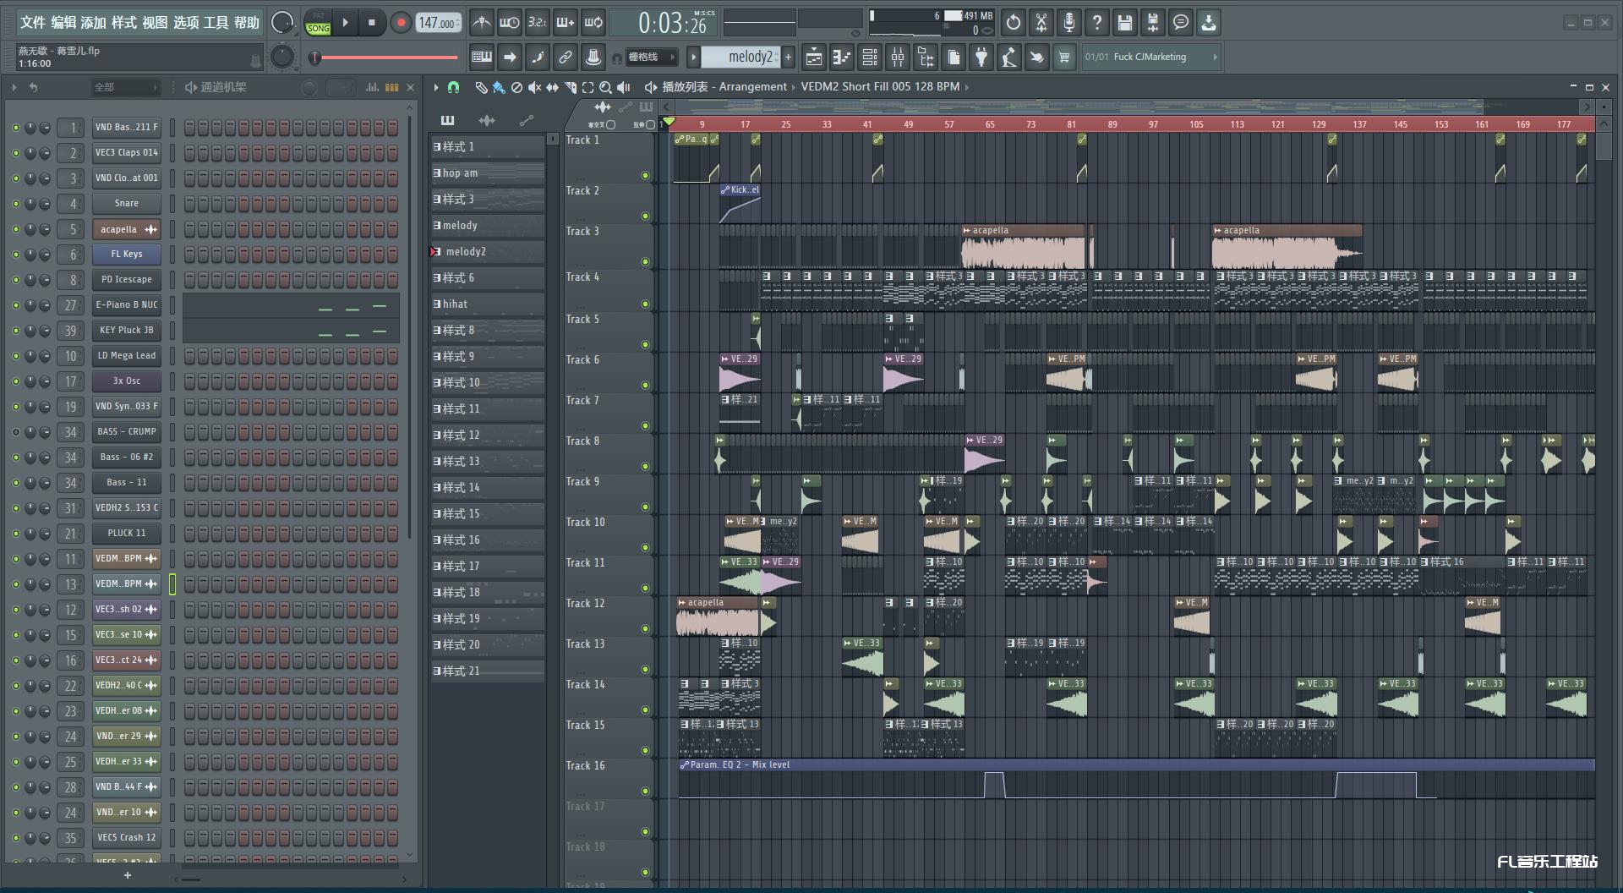
Task: Toggle mute LED for BASS - CRUMP channel
Action: tap(15, 432)
